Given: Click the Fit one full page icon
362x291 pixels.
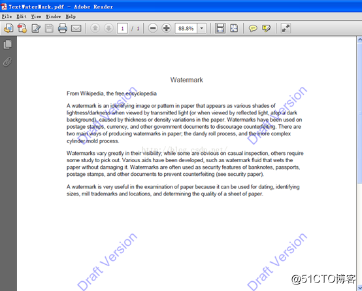Looking at the screenshot, I should click(x=234, y=28).
